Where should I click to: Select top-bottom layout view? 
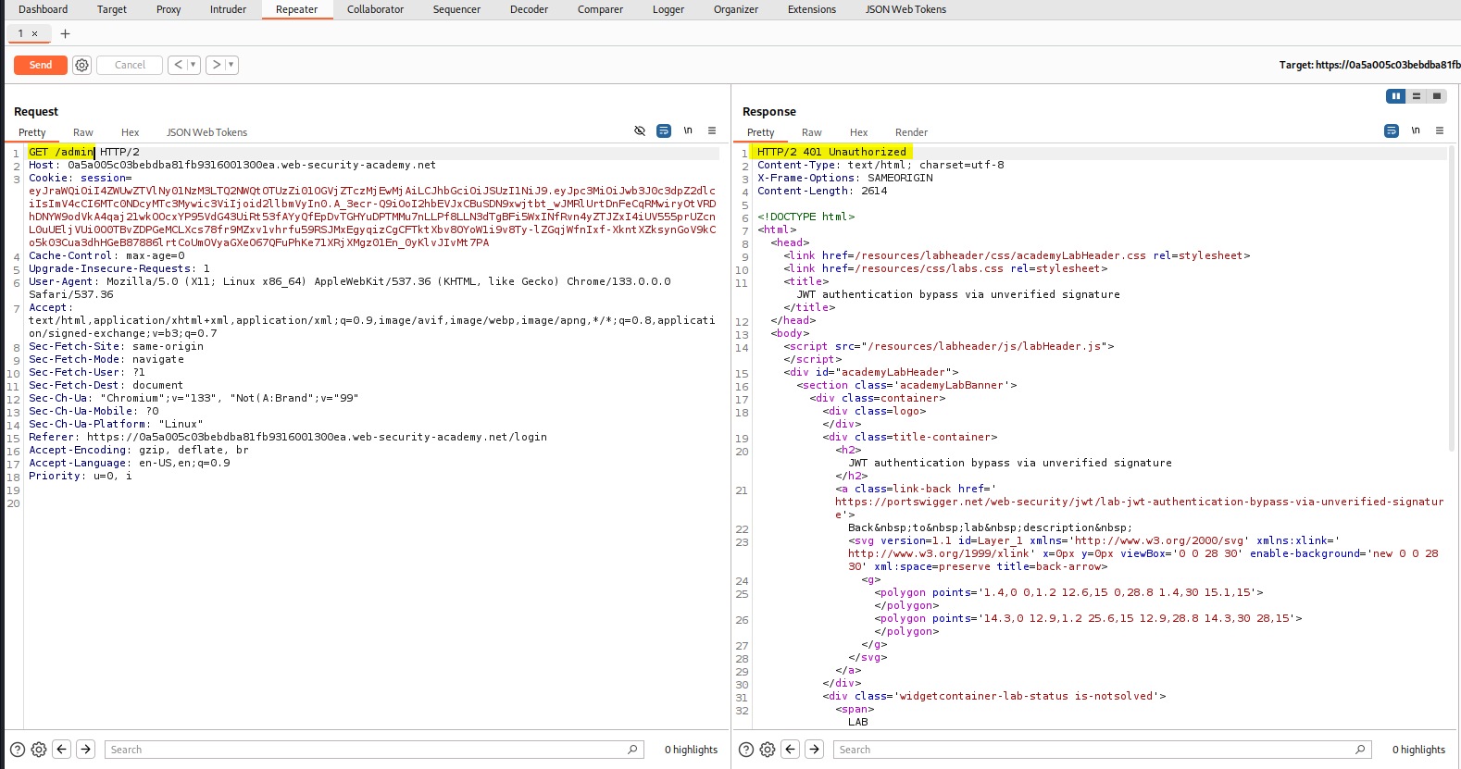point(1417,96)
